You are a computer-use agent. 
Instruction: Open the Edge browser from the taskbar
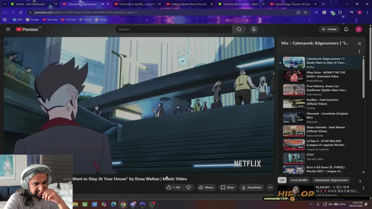coord(114,204)
